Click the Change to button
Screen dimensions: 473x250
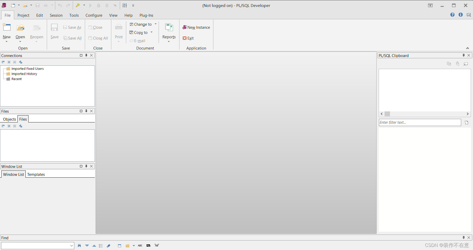click(x=141, y=24)
